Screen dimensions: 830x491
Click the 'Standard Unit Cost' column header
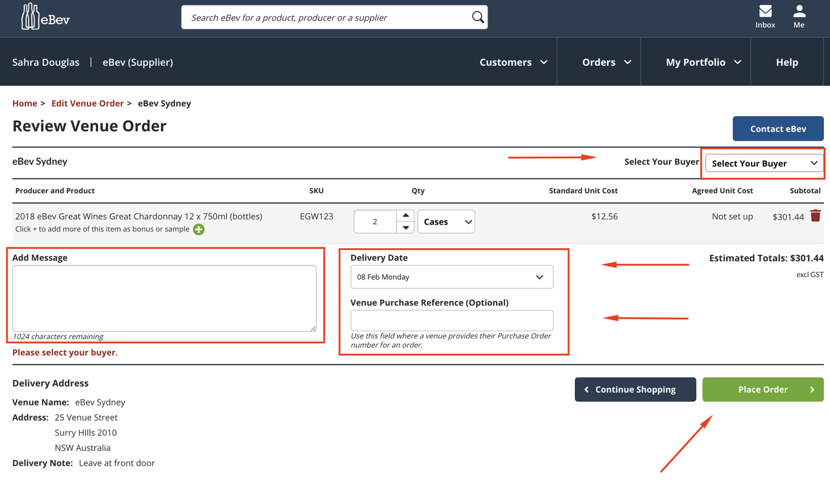click(x=583, y=191)
